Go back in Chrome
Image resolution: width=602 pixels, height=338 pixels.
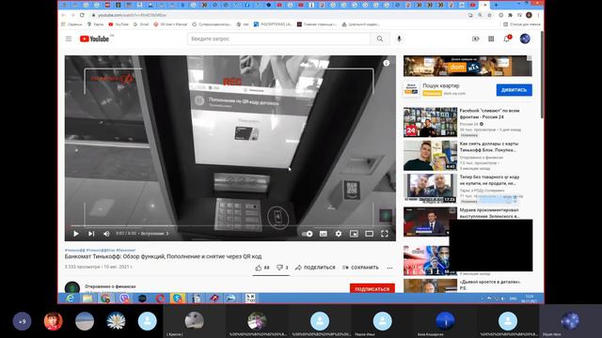pyautogui.click(x=63, y=15)
